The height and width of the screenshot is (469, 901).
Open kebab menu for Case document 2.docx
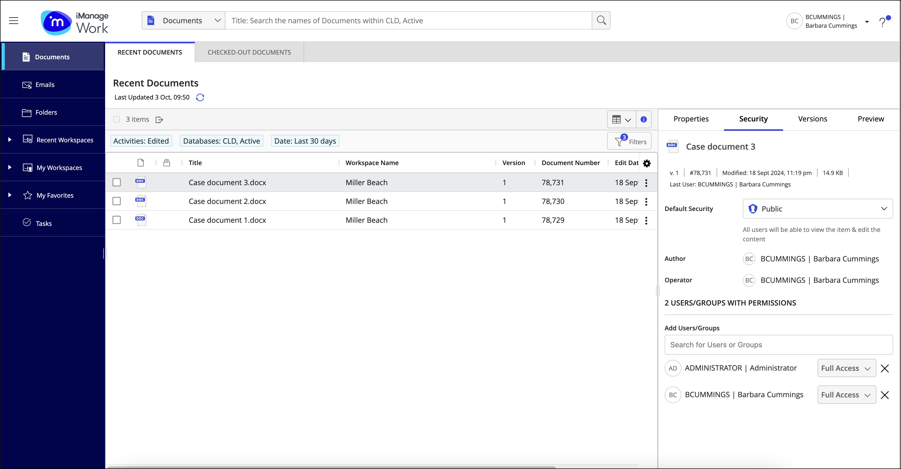coord(646,202)
